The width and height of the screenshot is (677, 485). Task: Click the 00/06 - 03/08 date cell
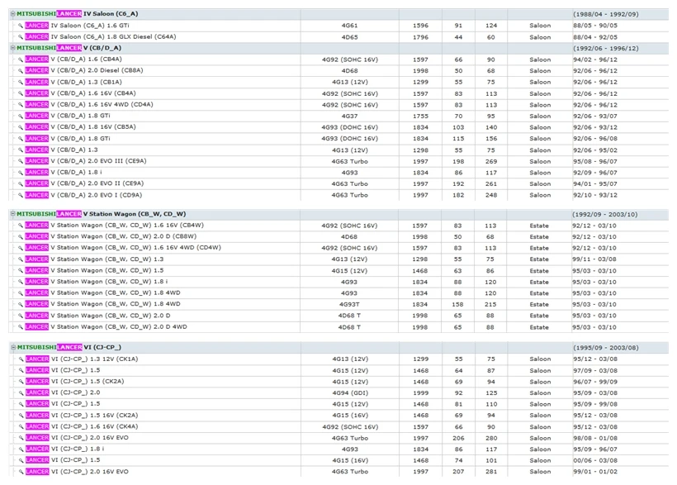[595, 460]
